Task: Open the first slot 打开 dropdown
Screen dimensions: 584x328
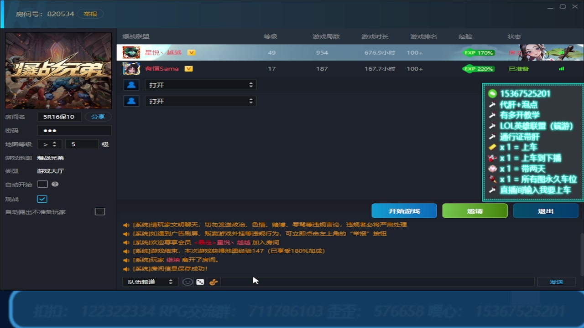Action: [x=201, y=85]
